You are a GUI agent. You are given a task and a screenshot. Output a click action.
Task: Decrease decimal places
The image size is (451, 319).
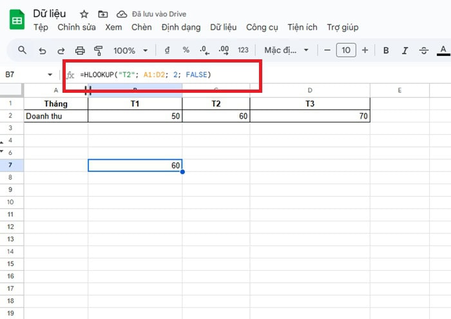pos(204,50)
